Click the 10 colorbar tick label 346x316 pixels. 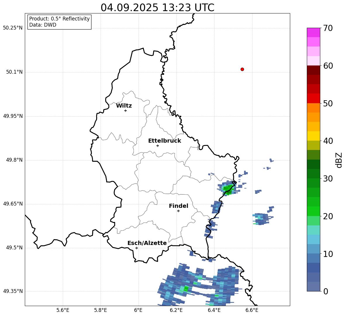point(328,254)
